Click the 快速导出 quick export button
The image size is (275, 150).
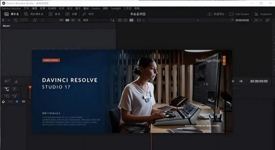[216, 14]
